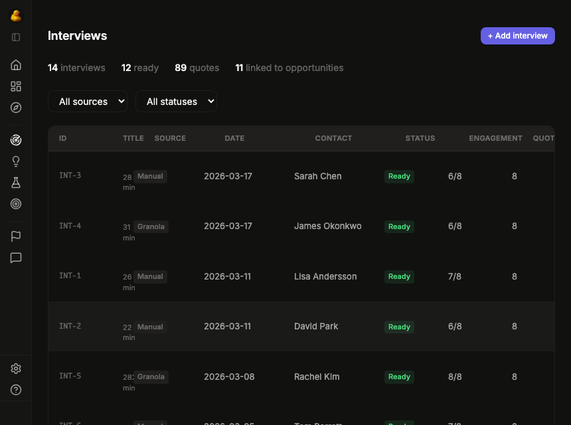
Task: Expand the All statuses filter
Action: point(176,101)
